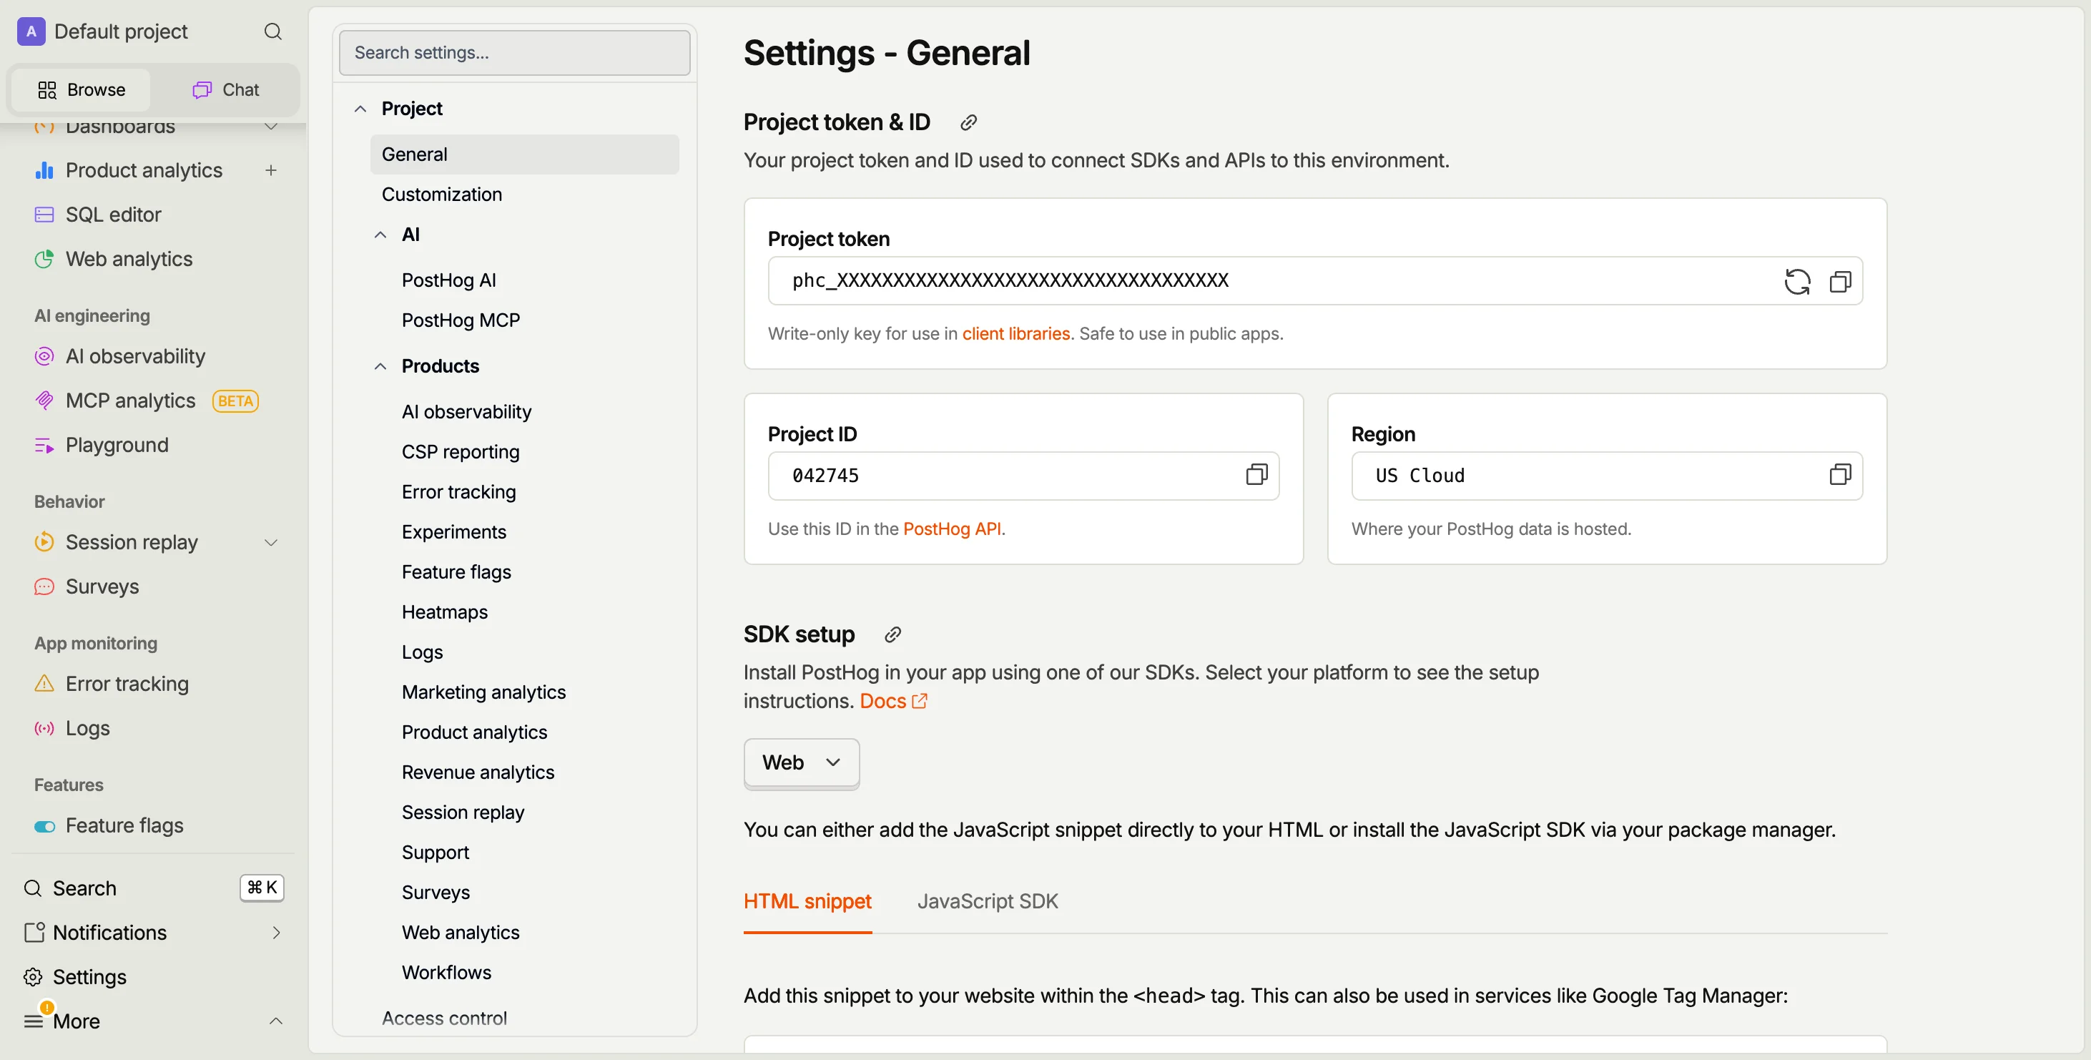
Task: Click the Search magnifier icon at sidebar bottom
Action: (x=32, y=888)
